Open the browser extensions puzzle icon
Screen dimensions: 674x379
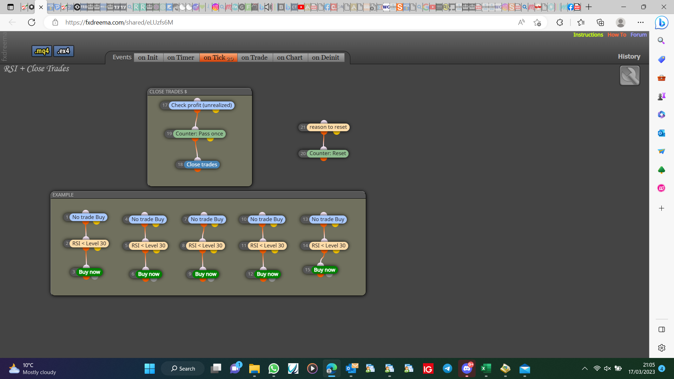[560, 22]
